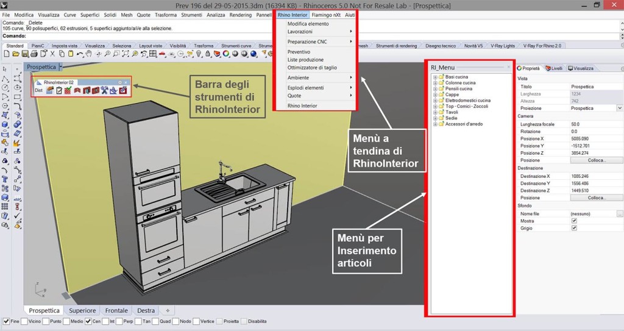This screenshot has height=331, width=624.
Task: Open the Prospettica viewport title dropdown arrow
Action: 60,67
